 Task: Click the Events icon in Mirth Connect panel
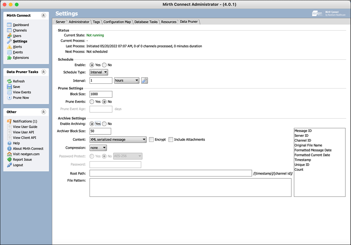click(9, 52)
